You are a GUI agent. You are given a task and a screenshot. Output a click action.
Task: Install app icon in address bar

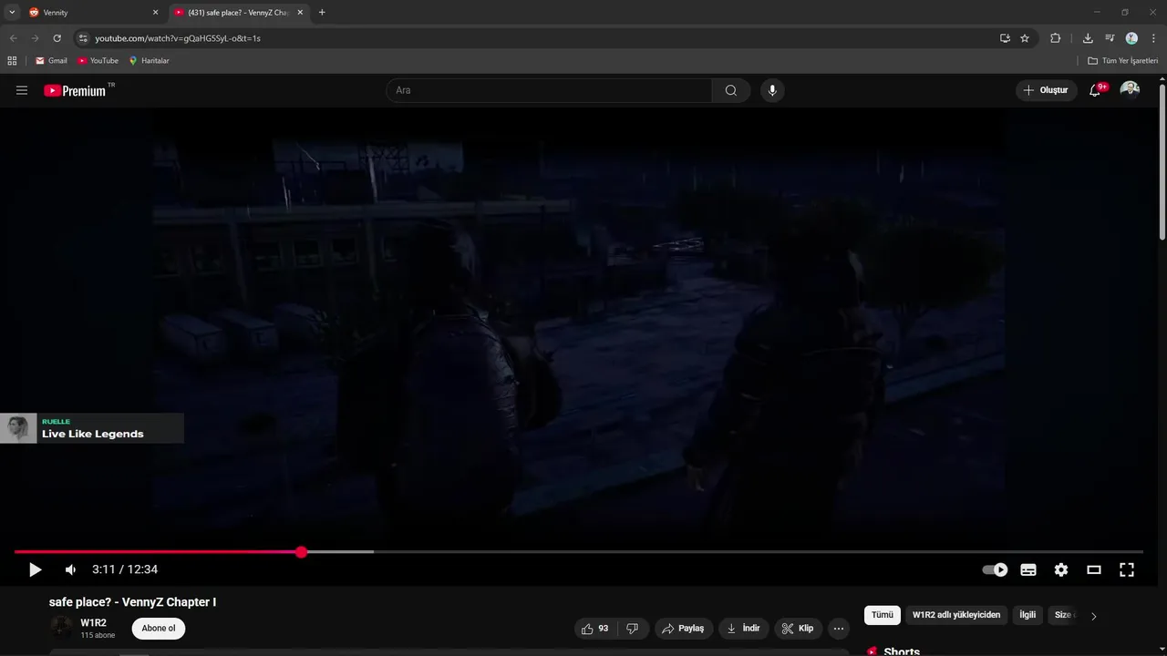1005,38
